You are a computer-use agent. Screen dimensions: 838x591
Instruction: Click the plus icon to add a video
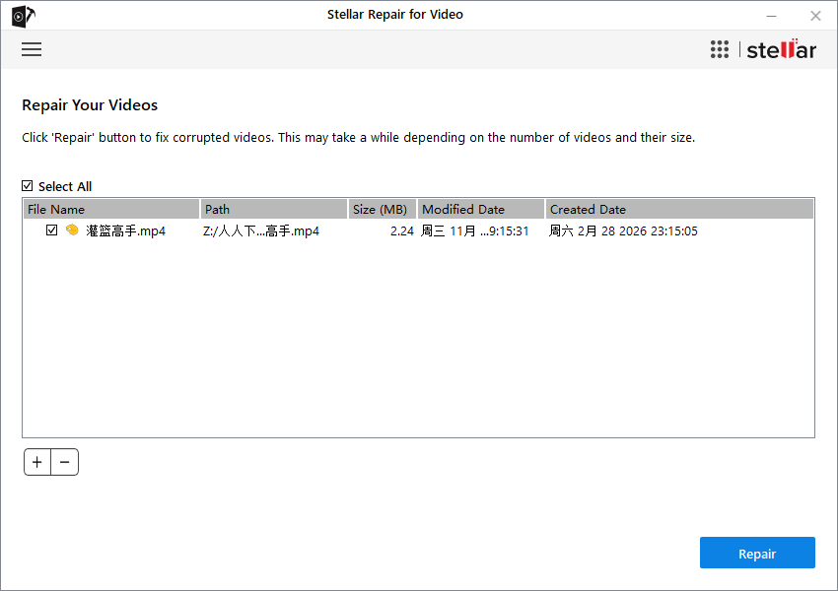[36, 461]
